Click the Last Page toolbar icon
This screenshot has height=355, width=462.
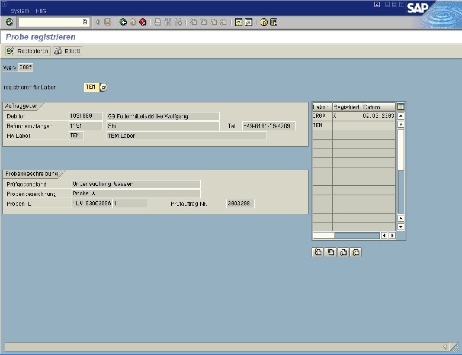223,22
